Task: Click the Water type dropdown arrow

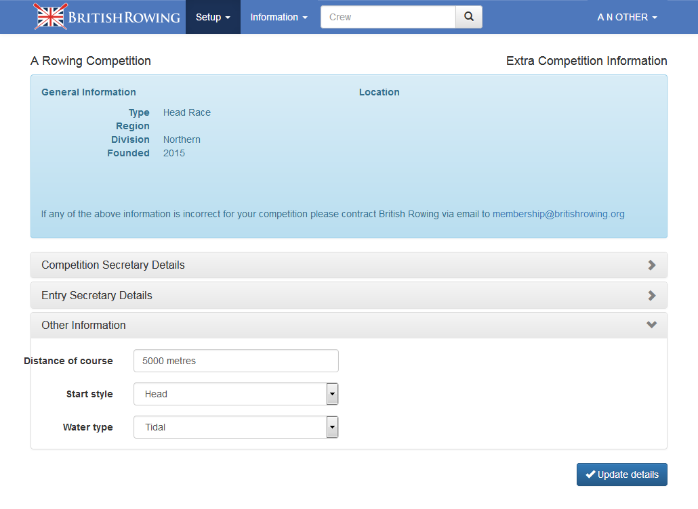Action: tap(332, 427)
